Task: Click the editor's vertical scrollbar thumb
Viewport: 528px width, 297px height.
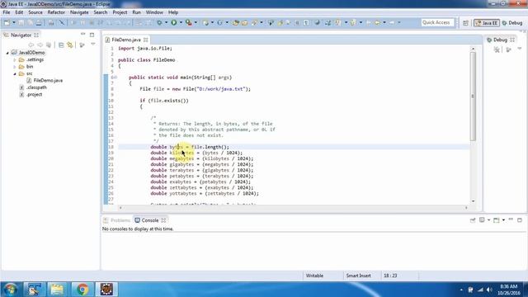Action: pos(473,96)
